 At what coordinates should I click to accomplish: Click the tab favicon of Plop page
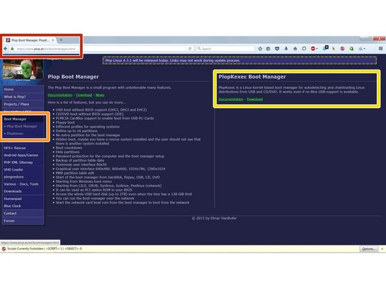tap(8, 40)
